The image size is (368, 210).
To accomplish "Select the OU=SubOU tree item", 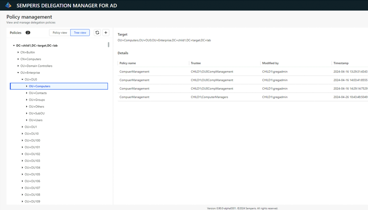I will 37,113.
